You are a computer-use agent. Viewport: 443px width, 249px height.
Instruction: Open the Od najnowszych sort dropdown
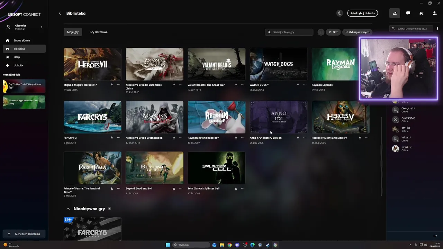click(x=357, y=32)
